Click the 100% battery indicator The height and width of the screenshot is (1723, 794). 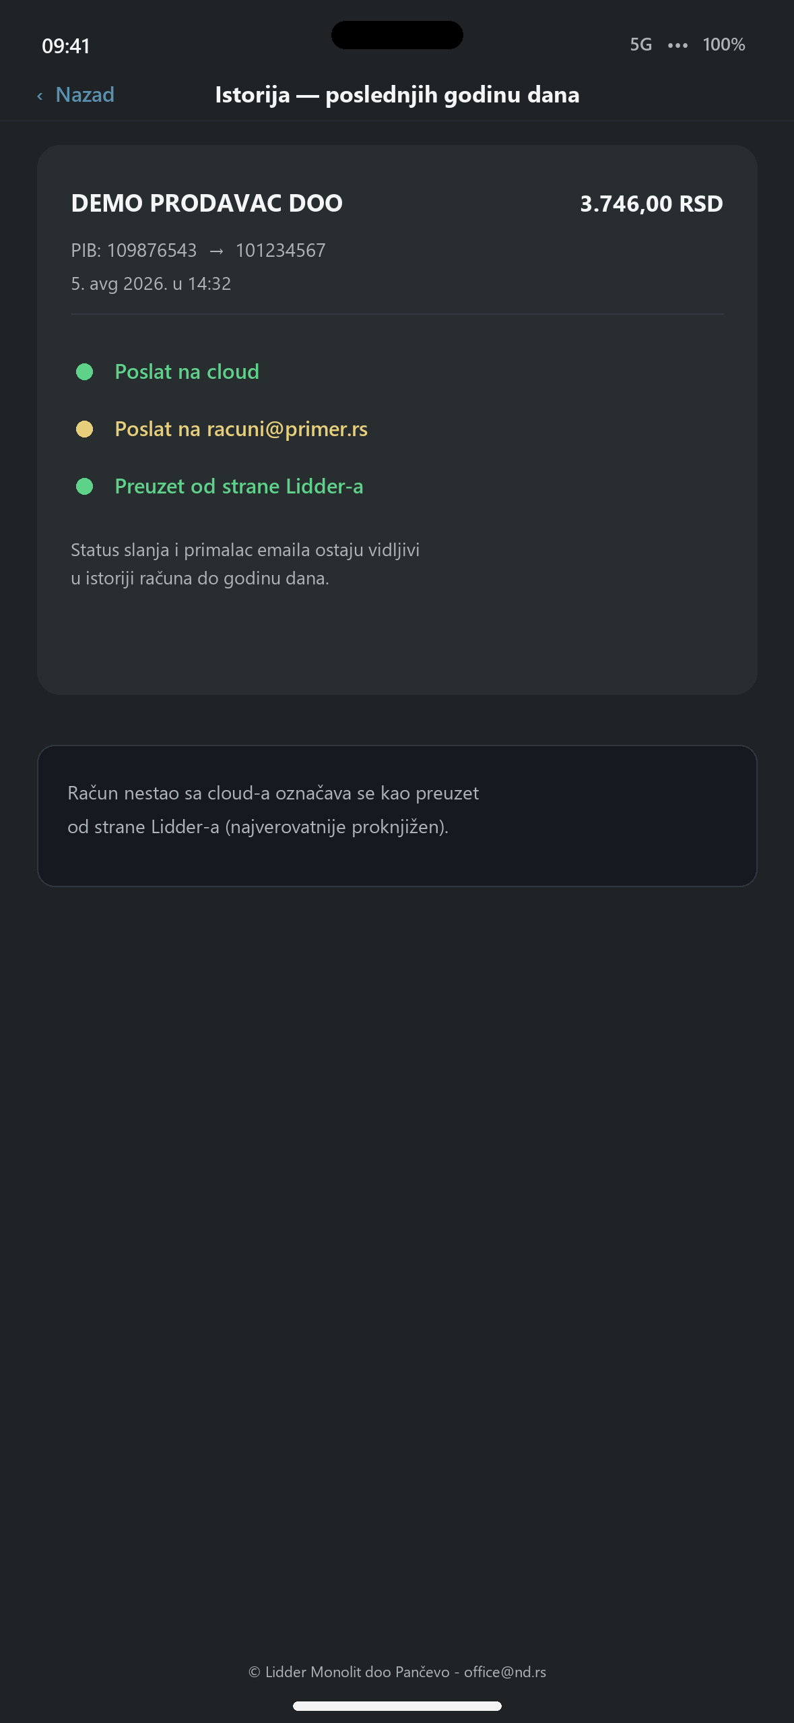click(724, 44)
